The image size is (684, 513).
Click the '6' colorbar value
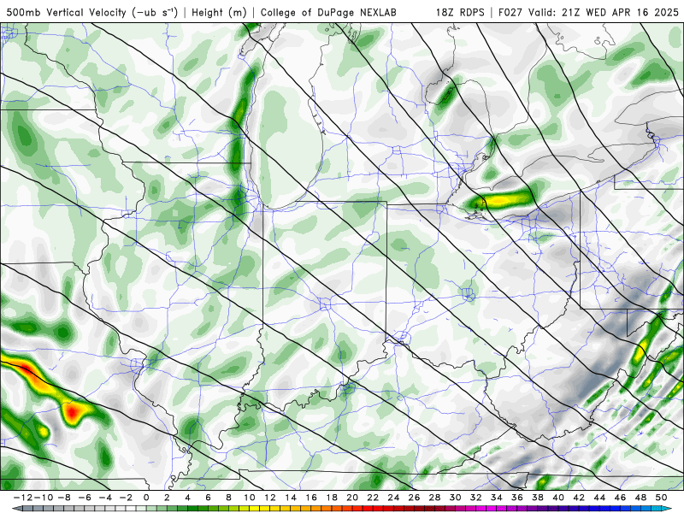pyautogui.click(x=208, y=498)
